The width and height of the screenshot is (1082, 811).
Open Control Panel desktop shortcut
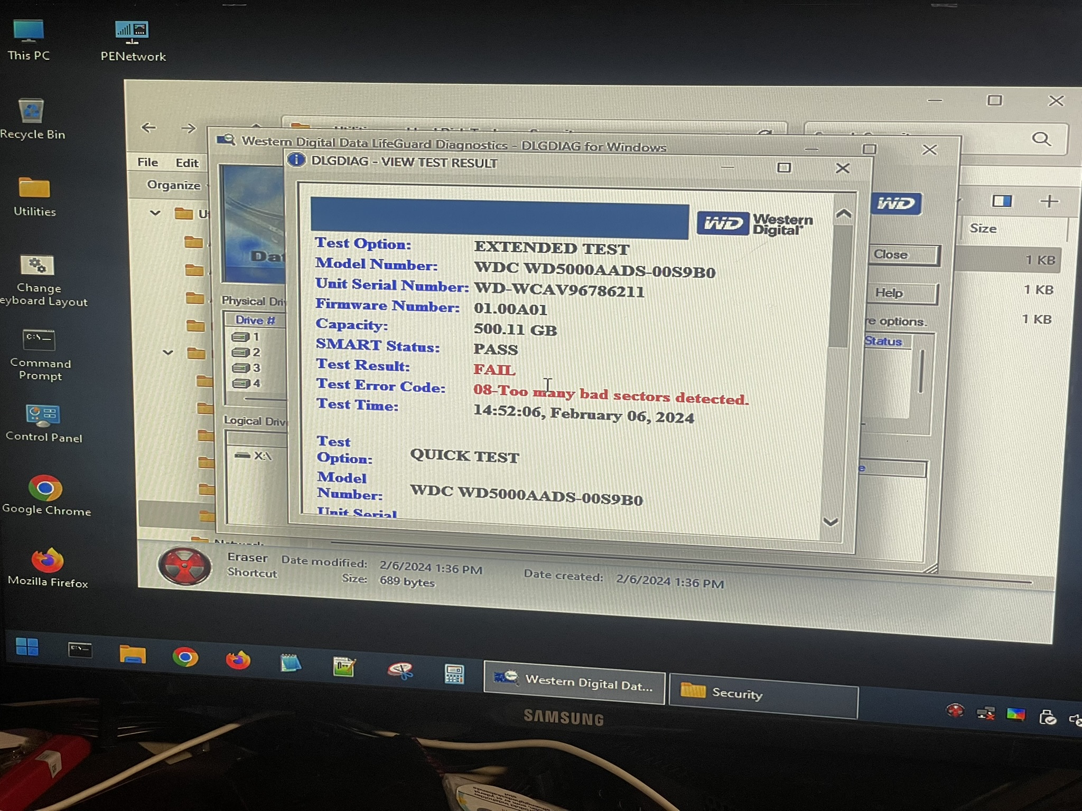(43, 423)
